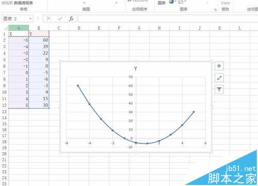Click the chart title Y

tap(136, 68)
